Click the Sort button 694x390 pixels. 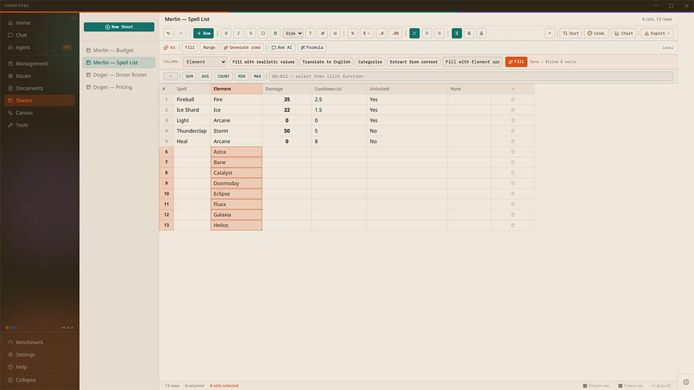click(x=571, y=34)
